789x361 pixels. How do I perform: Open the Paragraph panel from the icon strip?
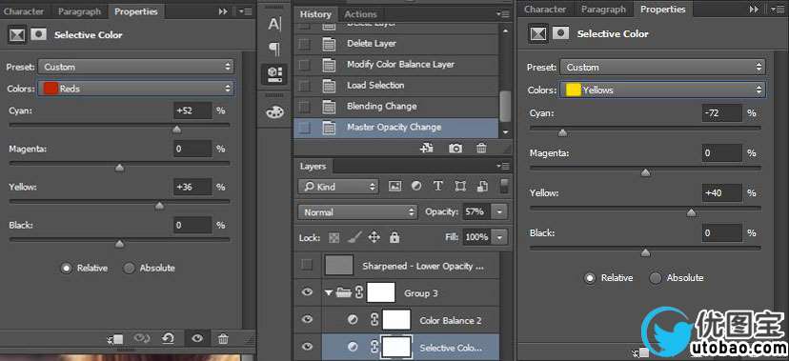[x=274, y=49]
